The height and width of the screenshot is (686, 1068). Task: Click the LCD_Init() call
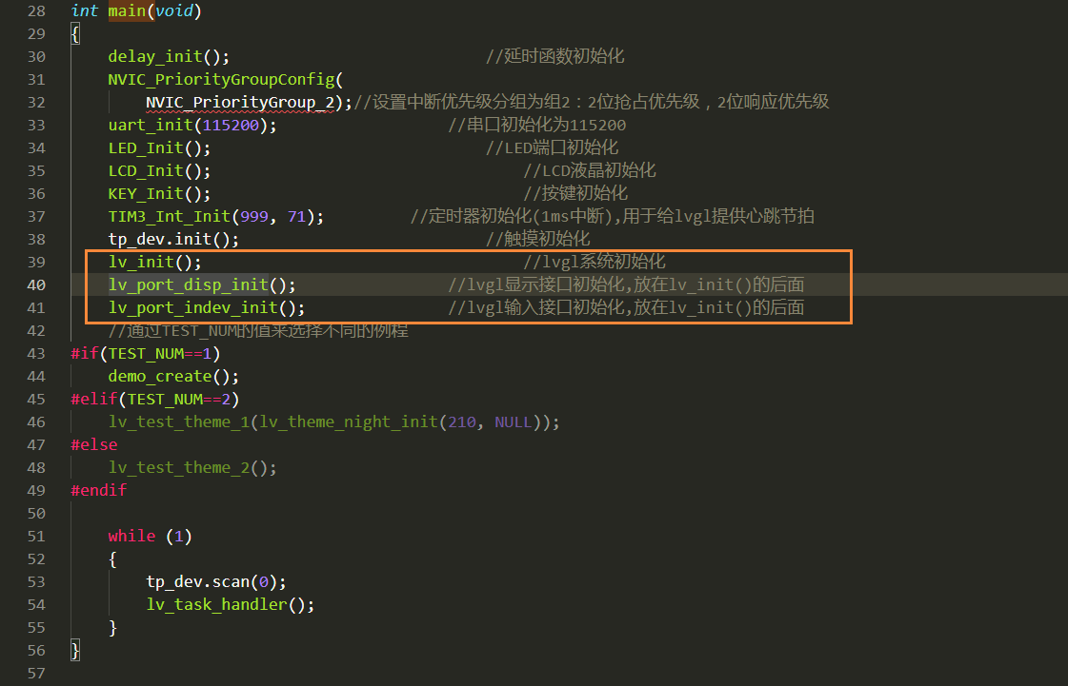point(159,171)
